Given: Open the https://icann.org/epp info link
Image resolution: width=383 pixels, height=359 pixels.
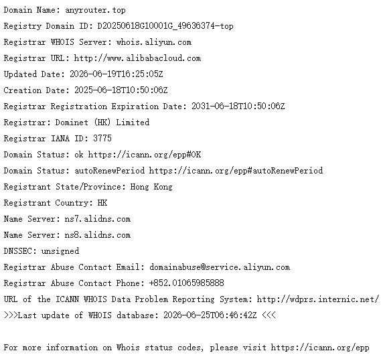Looking at the screenshot, I should pyautogui.click(x=320, y=348).
